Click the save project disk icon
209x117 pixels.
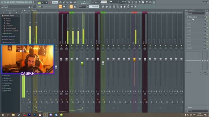(143, 2)
